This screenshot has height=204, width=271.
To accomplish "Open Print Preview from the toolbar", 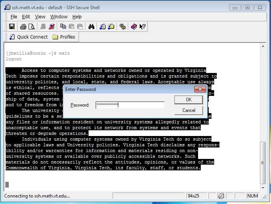I will point(32,27).
